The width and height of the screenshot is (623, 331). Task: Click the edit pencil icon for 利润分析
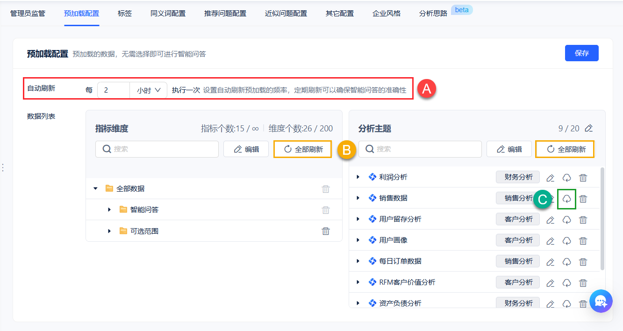coord(551,178)
